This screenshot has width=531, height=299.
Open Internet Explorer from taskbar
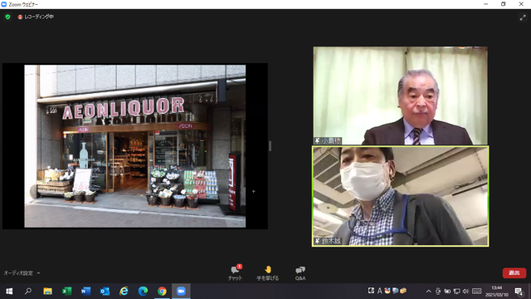[x=124, y=292]
